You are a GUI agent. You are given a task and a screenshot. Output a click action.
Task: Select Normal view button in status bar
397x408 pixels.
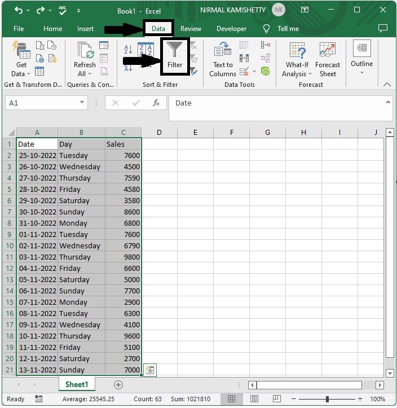(x=231, y=398)
